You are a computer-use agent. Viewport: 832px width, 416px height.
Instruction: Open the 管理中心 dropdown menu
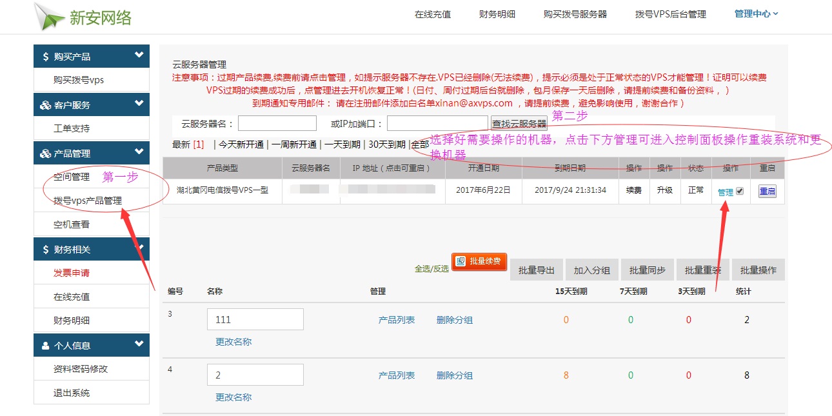point(756,14)
